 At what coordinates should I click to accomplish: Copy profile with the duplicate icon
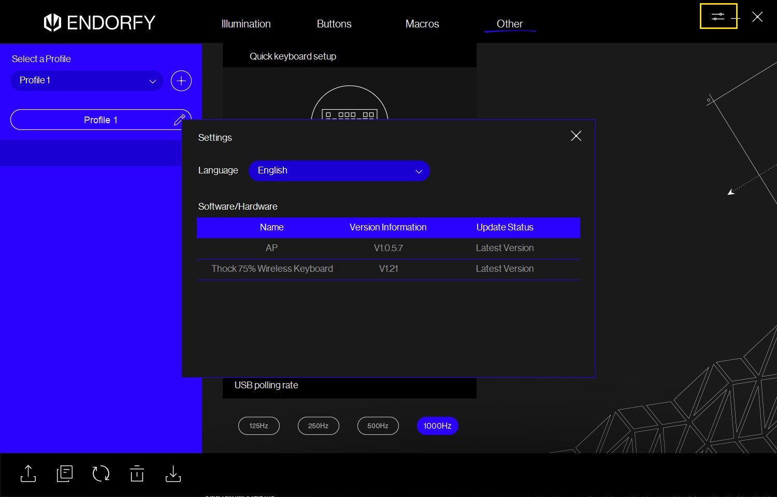click(x=65, y=473)
